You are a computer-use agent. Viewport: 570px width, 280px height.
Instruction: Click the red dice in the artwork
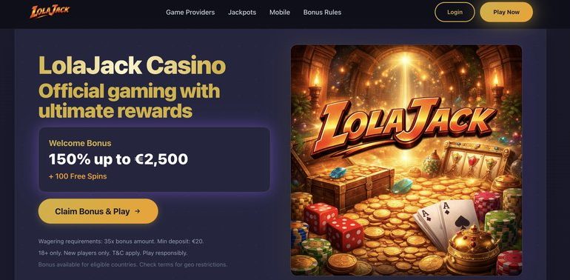(333, 222)
